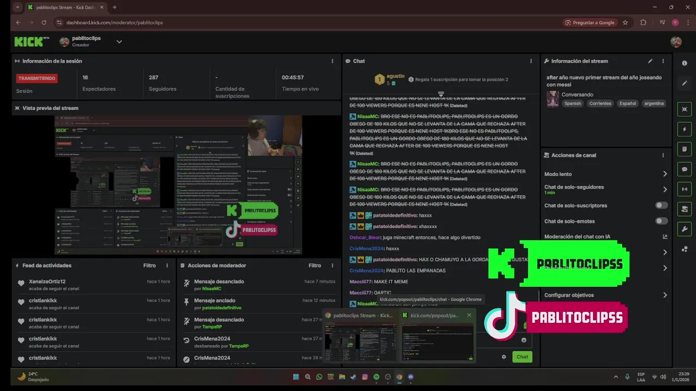Screen dimensions: 696x391
Task: Click the three-dots cluster sidebar icon
Action: pos(684,249)
